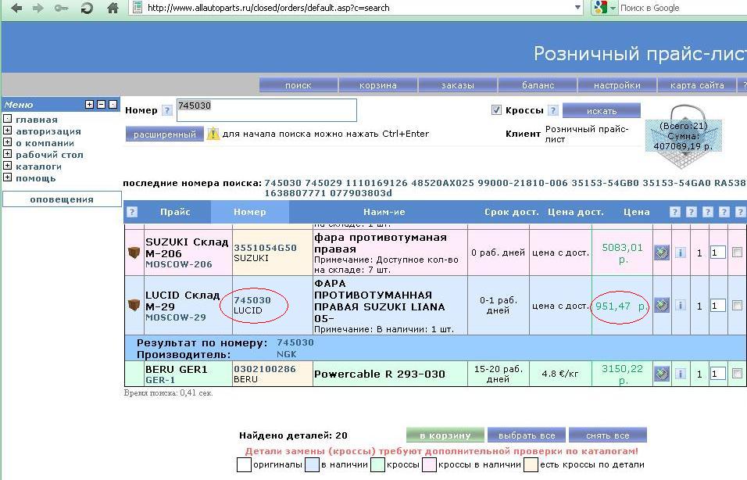The image size is (747, 480).
Task: Click the key icon in browser toolbar
Action: coord(62,8)
